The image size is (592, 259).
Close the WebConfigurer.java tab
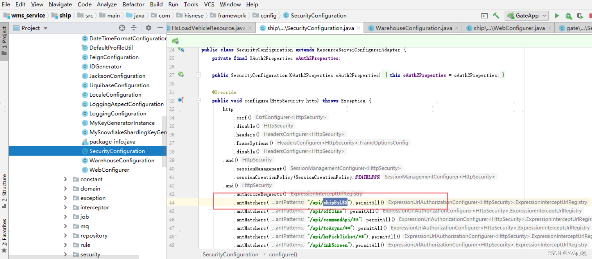pyautogui.click(x=549, y=28)
